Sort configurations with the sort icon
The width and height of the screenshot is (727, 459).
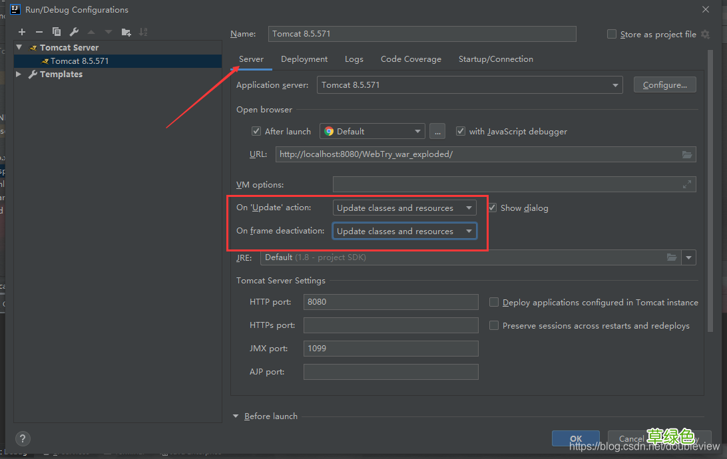pyautogui.click(x=143, y=32)
